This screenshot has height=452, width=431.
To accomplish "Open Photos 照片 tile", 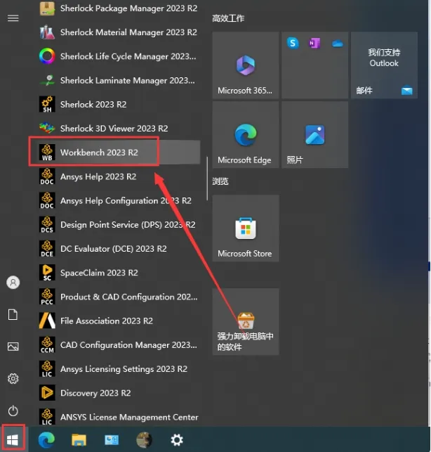I will (x=315, y=135).
